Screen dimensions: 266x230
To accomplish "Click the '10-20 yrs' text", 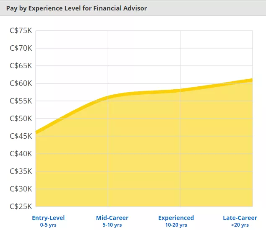I will 176,225.
